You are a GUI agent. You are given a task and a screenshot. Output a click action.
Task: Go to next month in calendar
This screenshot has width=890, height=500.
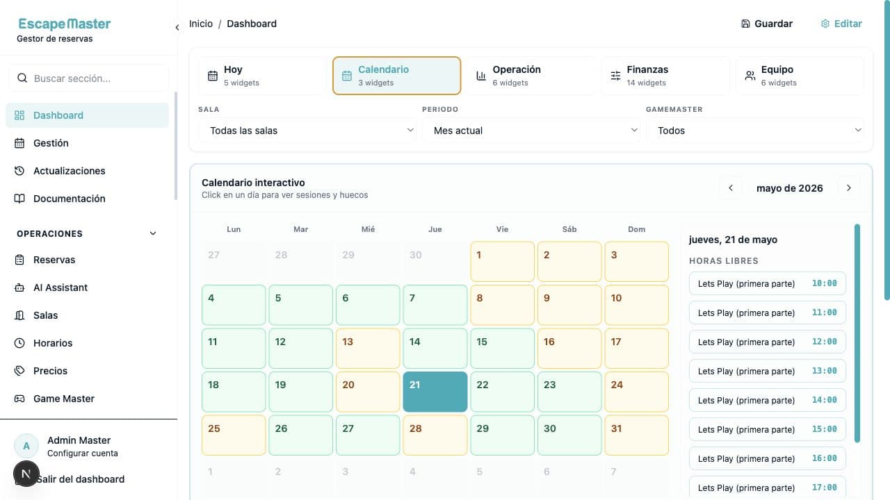coord(849,188)
